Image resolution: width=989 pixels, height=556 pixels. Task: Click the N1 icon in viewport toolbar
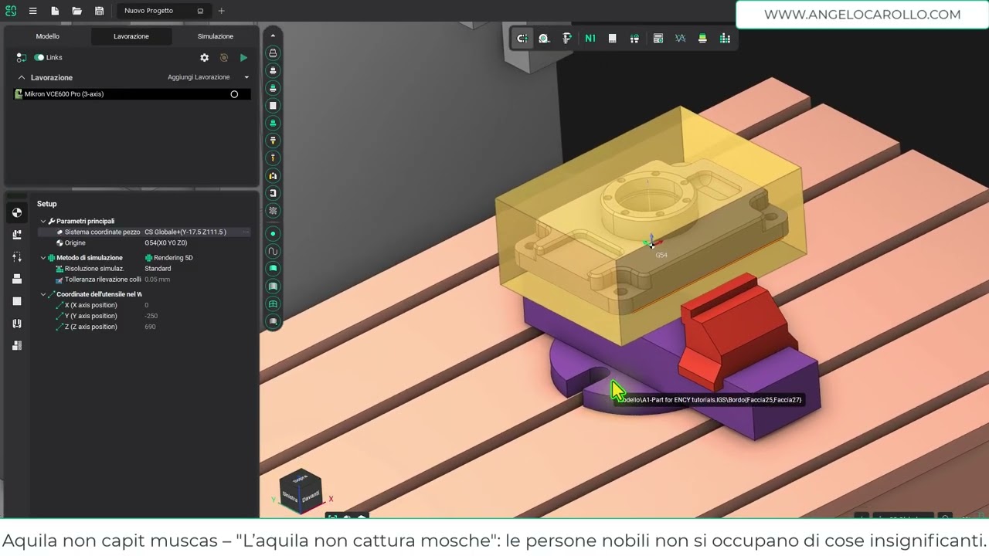(x=590, y=39)
